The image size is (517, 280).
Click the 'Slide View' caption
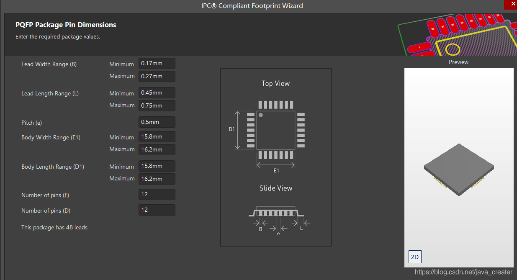click(x=276, y=188)
